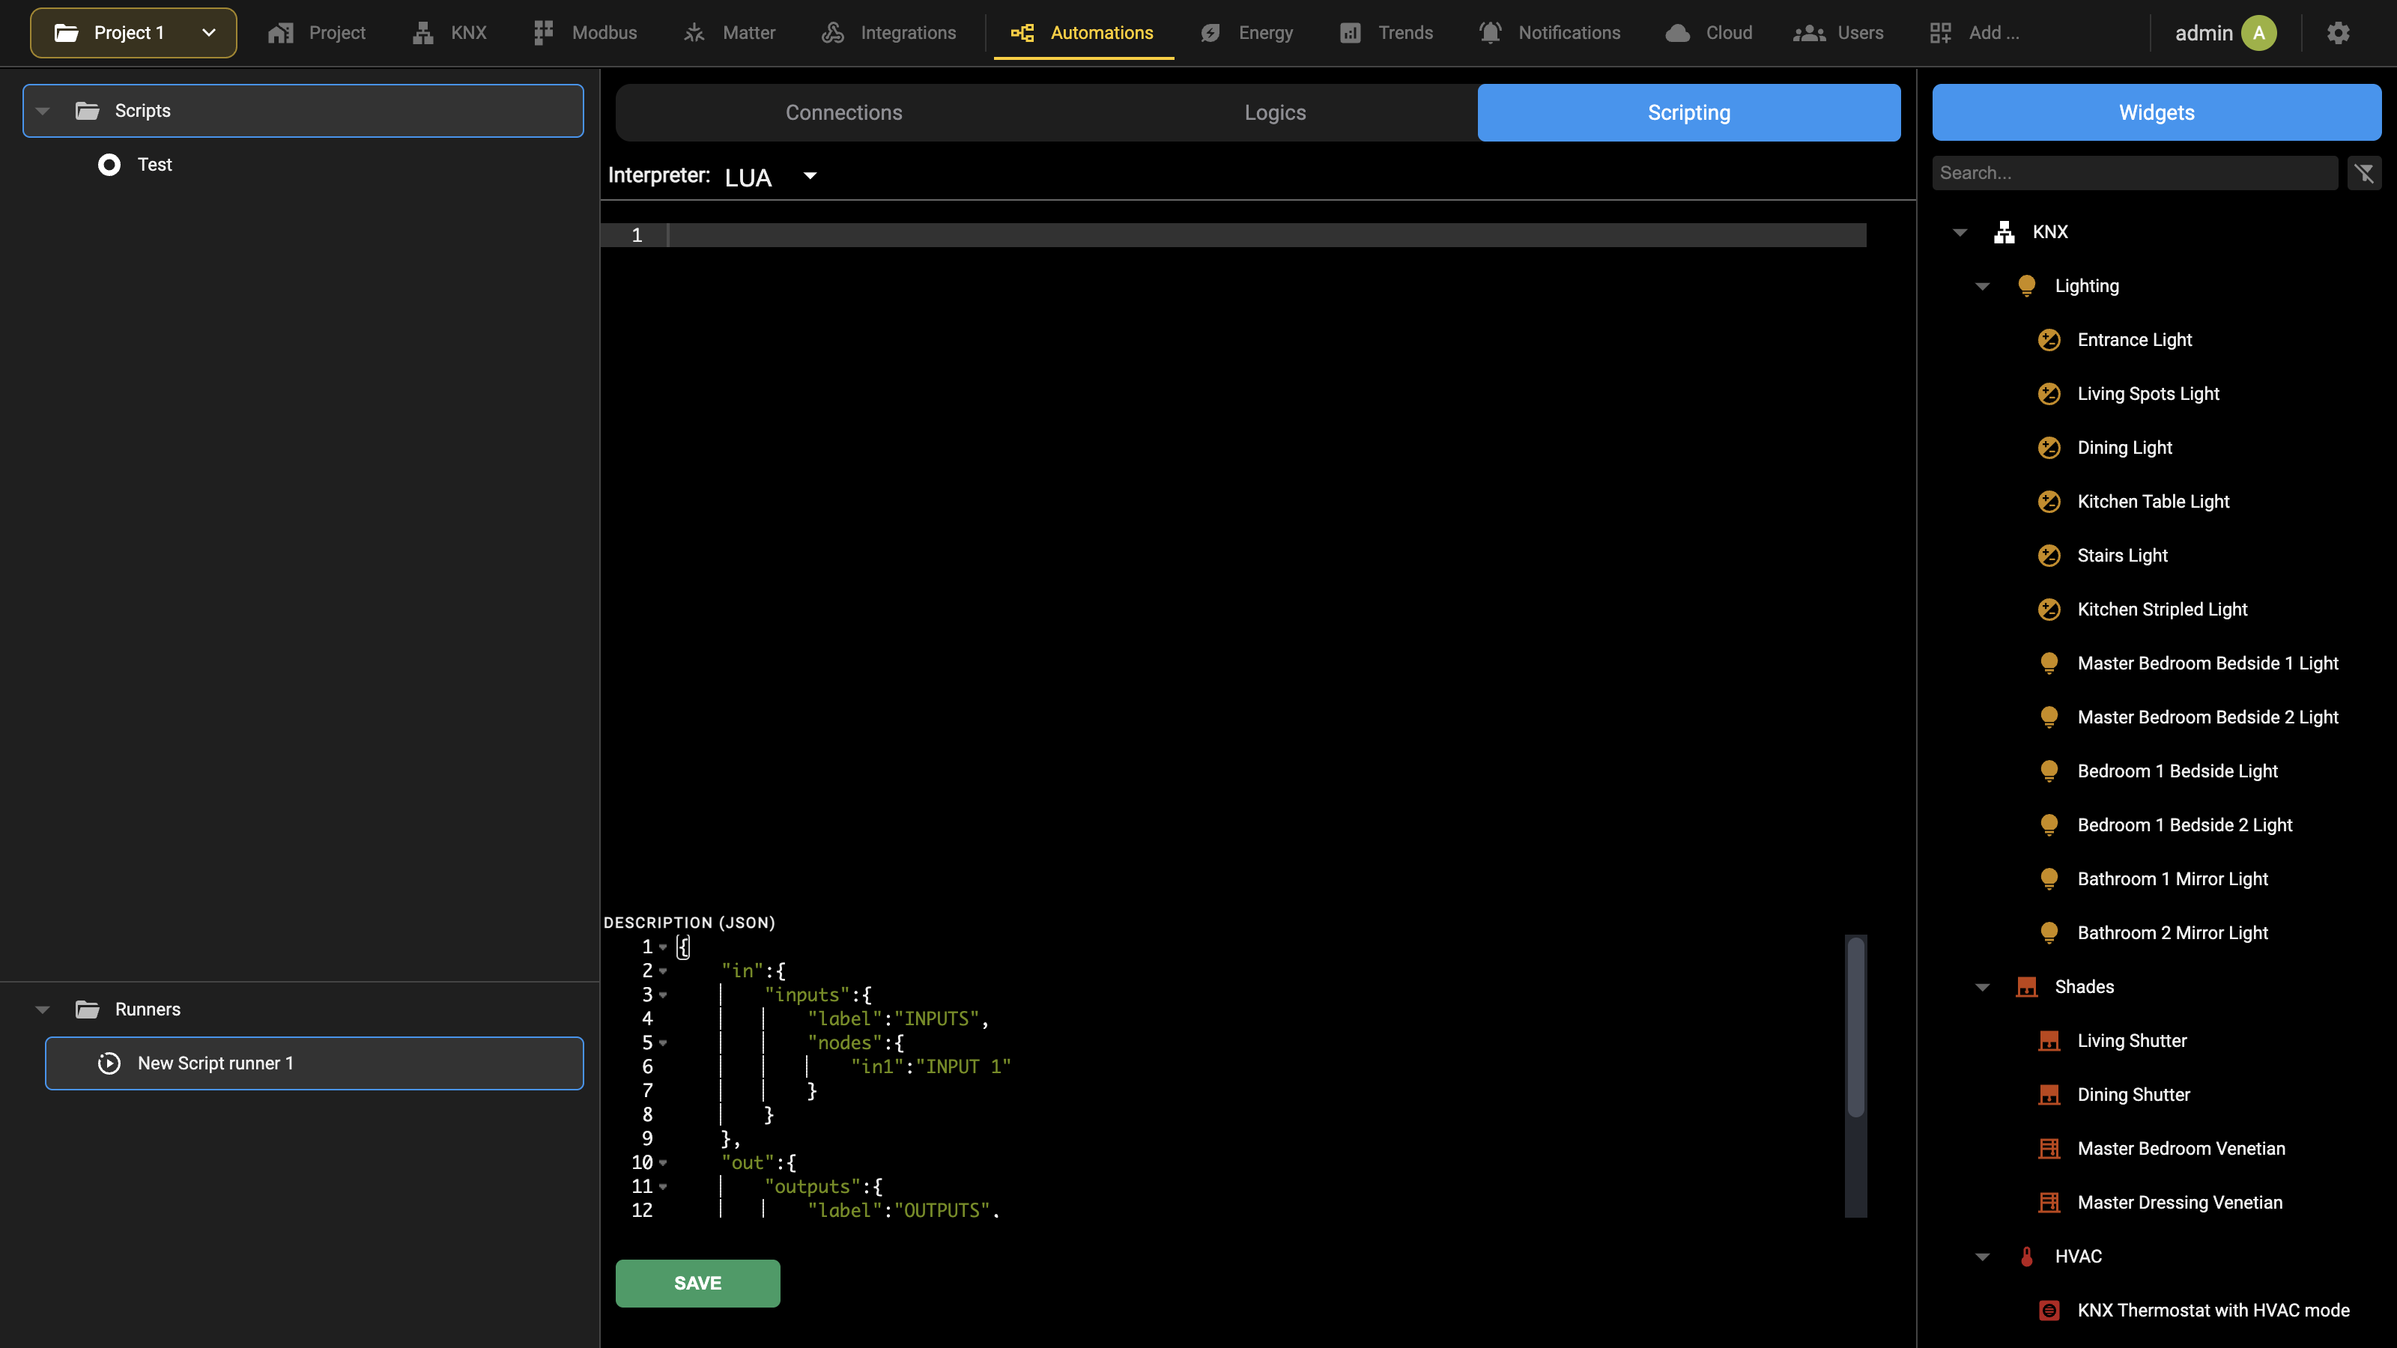Click the Runners folder icon

[x=88, y=1010]
